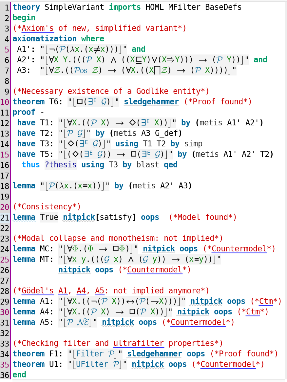287x382 pixels.
Task: Click "UFilter" in the theorem U1 statement
Action: 92,364
